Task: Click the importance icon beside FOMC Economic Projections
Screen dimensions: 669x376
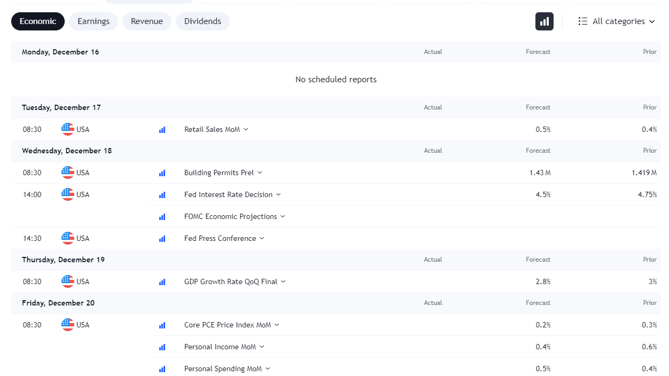Action: pyautogui.click(x=162, y=217)
